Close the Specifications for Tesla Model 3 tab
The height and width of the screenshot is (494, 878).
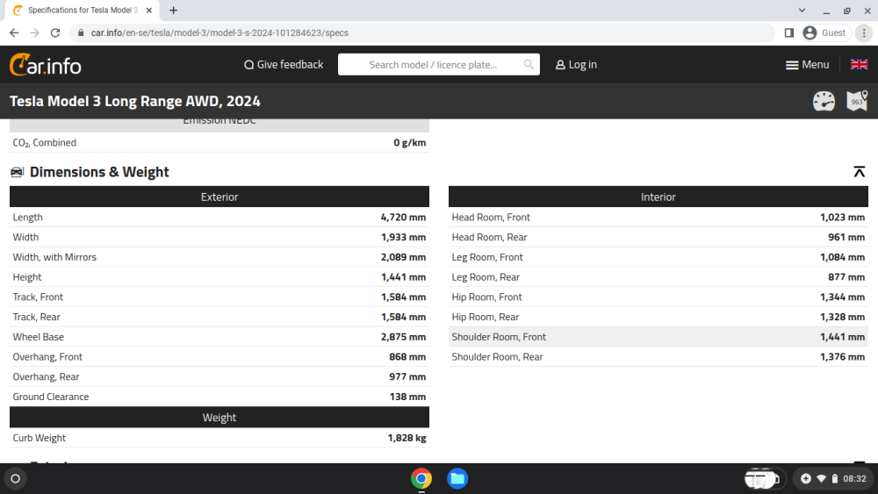click(149, 10)
